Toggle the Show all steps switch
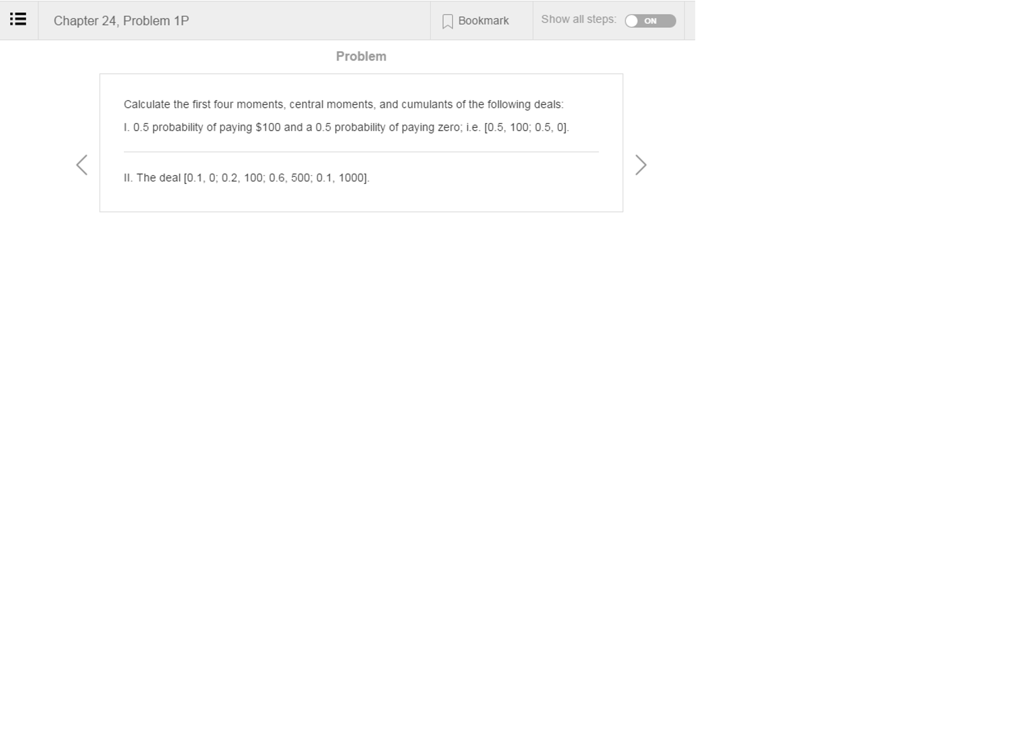 point(650,21)
